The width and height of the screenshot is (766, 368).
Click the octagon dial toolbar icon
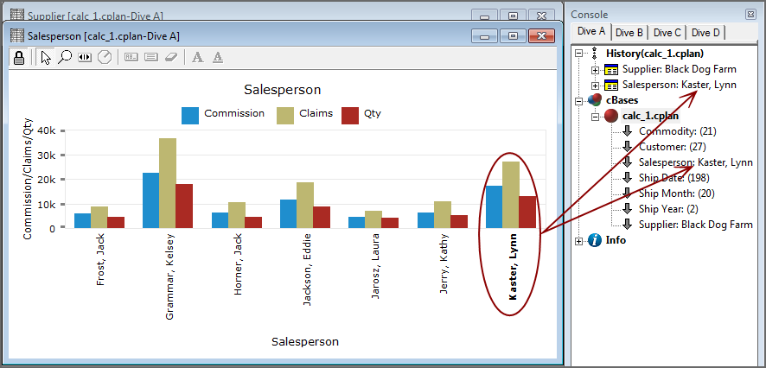105,58
